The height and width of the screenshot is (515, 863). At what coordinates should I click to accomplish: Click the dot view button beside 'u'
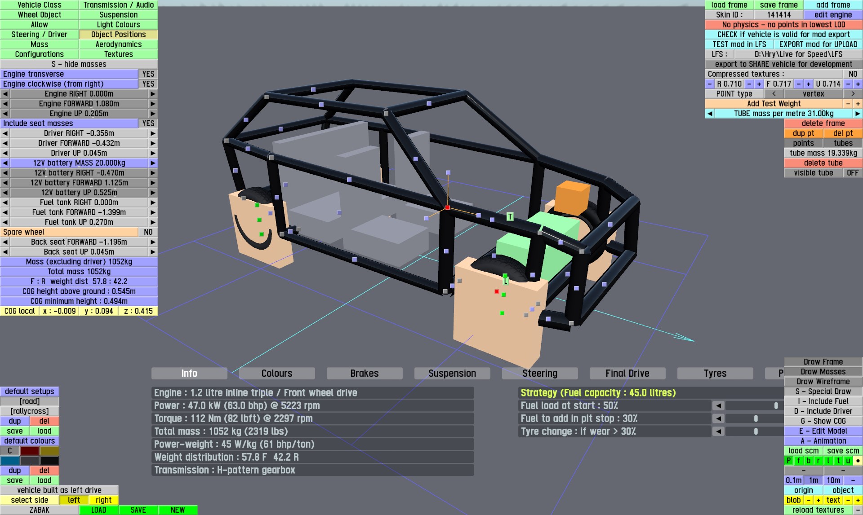tap(858, 461)
